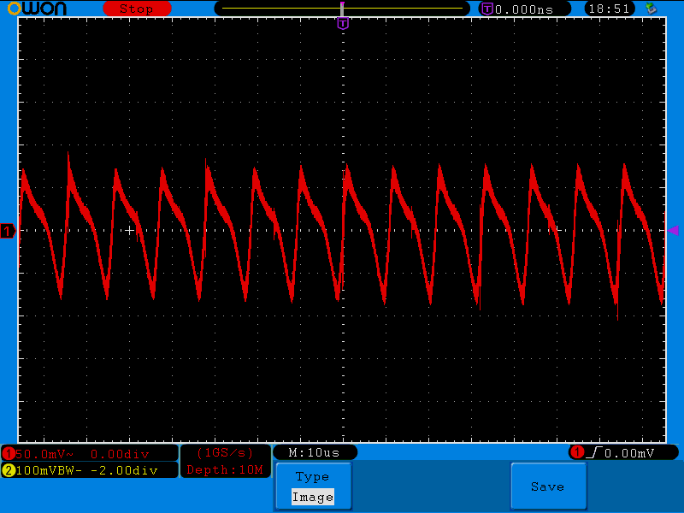Image resolution: width=684 pixels, height=513 pixels.
Task: Click the Depth:10M memory readout
Action: (225, 469)
